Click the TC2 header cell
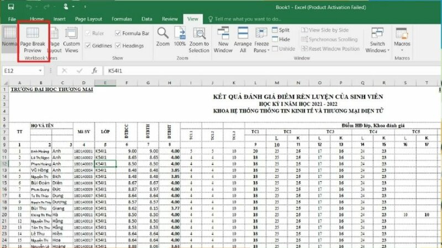Image resolution: width=442 pixels, height=248 pixels. click(x=287, y=132)
